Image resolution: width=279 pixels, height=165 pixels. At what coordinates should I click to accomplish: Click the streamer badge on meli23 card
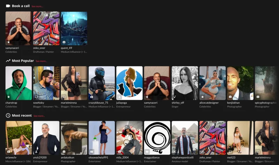click(x=230, y=152)
